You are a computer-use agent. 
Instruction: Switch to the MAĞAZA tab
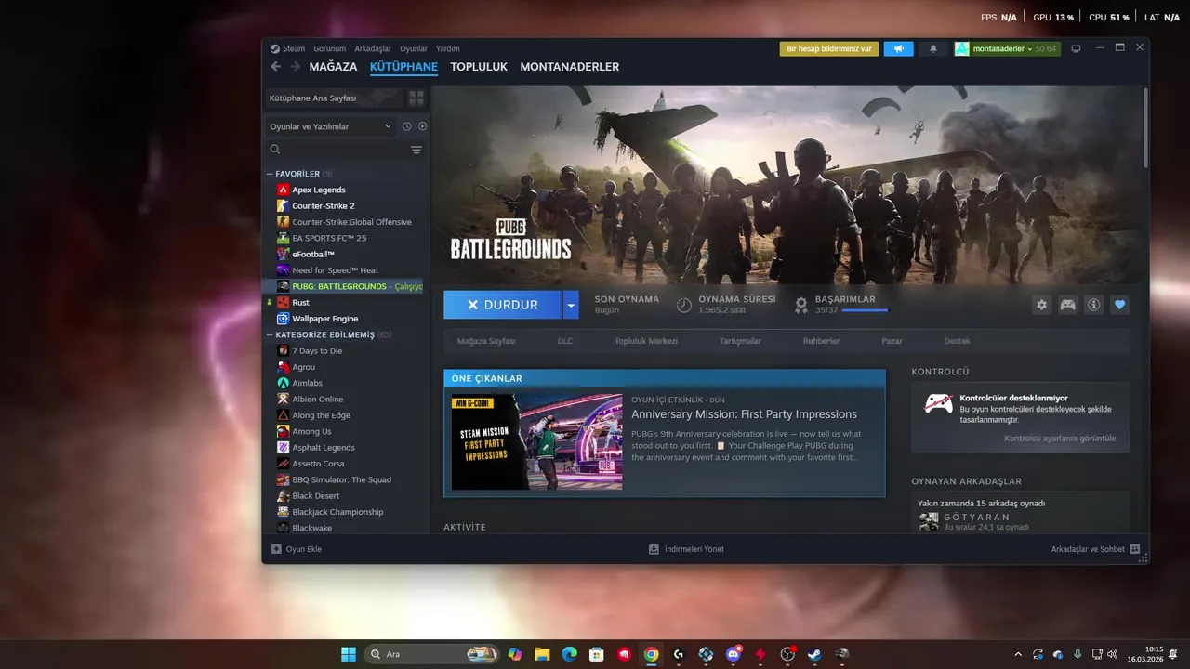333,67
